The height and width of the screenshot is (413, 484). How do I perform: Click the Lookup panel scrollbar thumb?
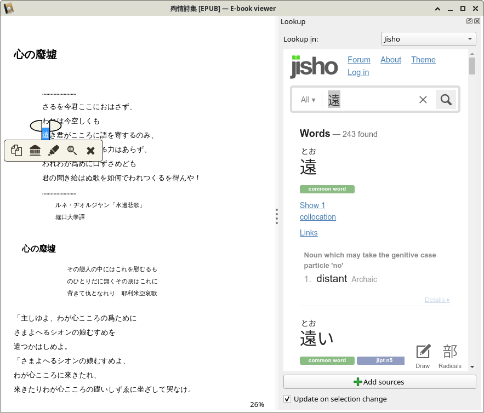coord(472,66)
